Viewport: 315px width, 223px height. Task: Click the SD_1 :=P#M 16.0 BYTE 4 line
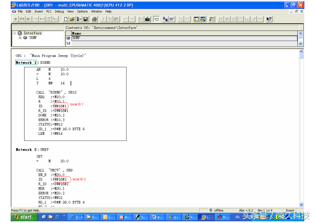click(x=61, y=129)
